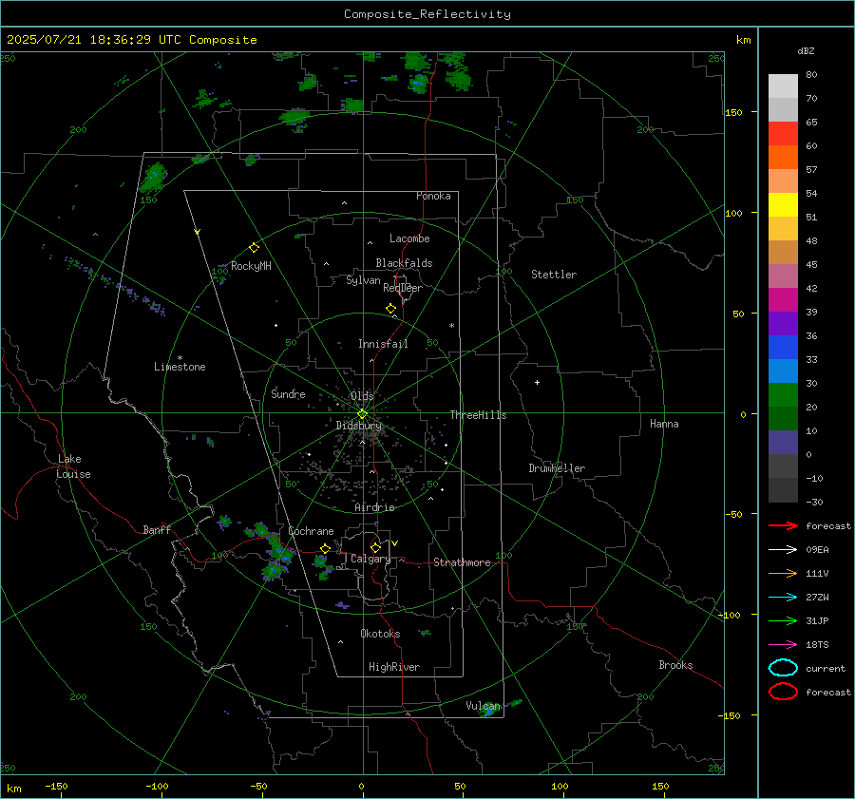Click the Cochrane city label

[x=311, y=531]
